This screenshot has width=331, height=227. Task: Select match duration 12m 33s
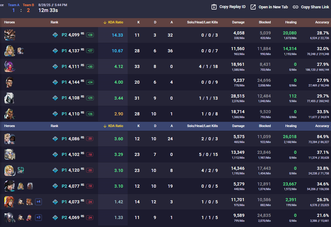point(48,10)
